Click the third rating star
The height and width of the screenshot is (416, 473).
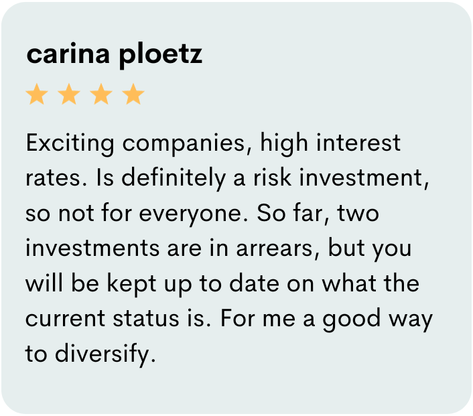[101, 95]
